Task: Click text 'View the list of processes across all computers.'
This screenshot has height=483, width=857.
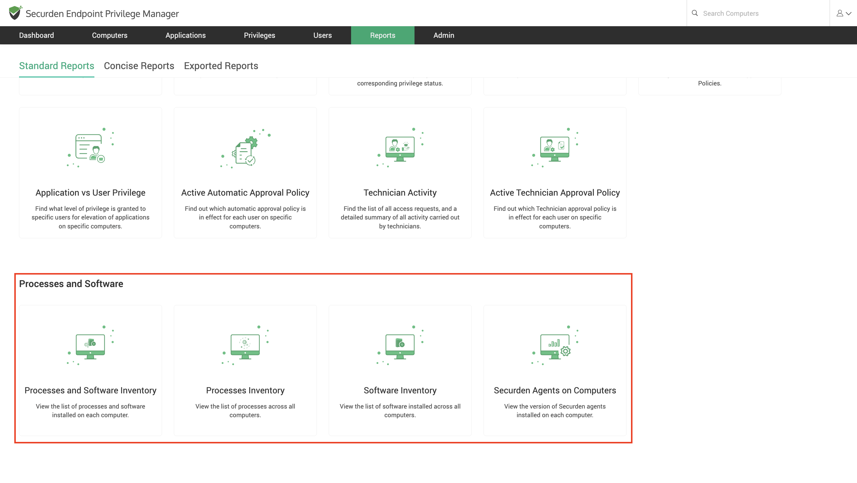Action: point(245,410)
